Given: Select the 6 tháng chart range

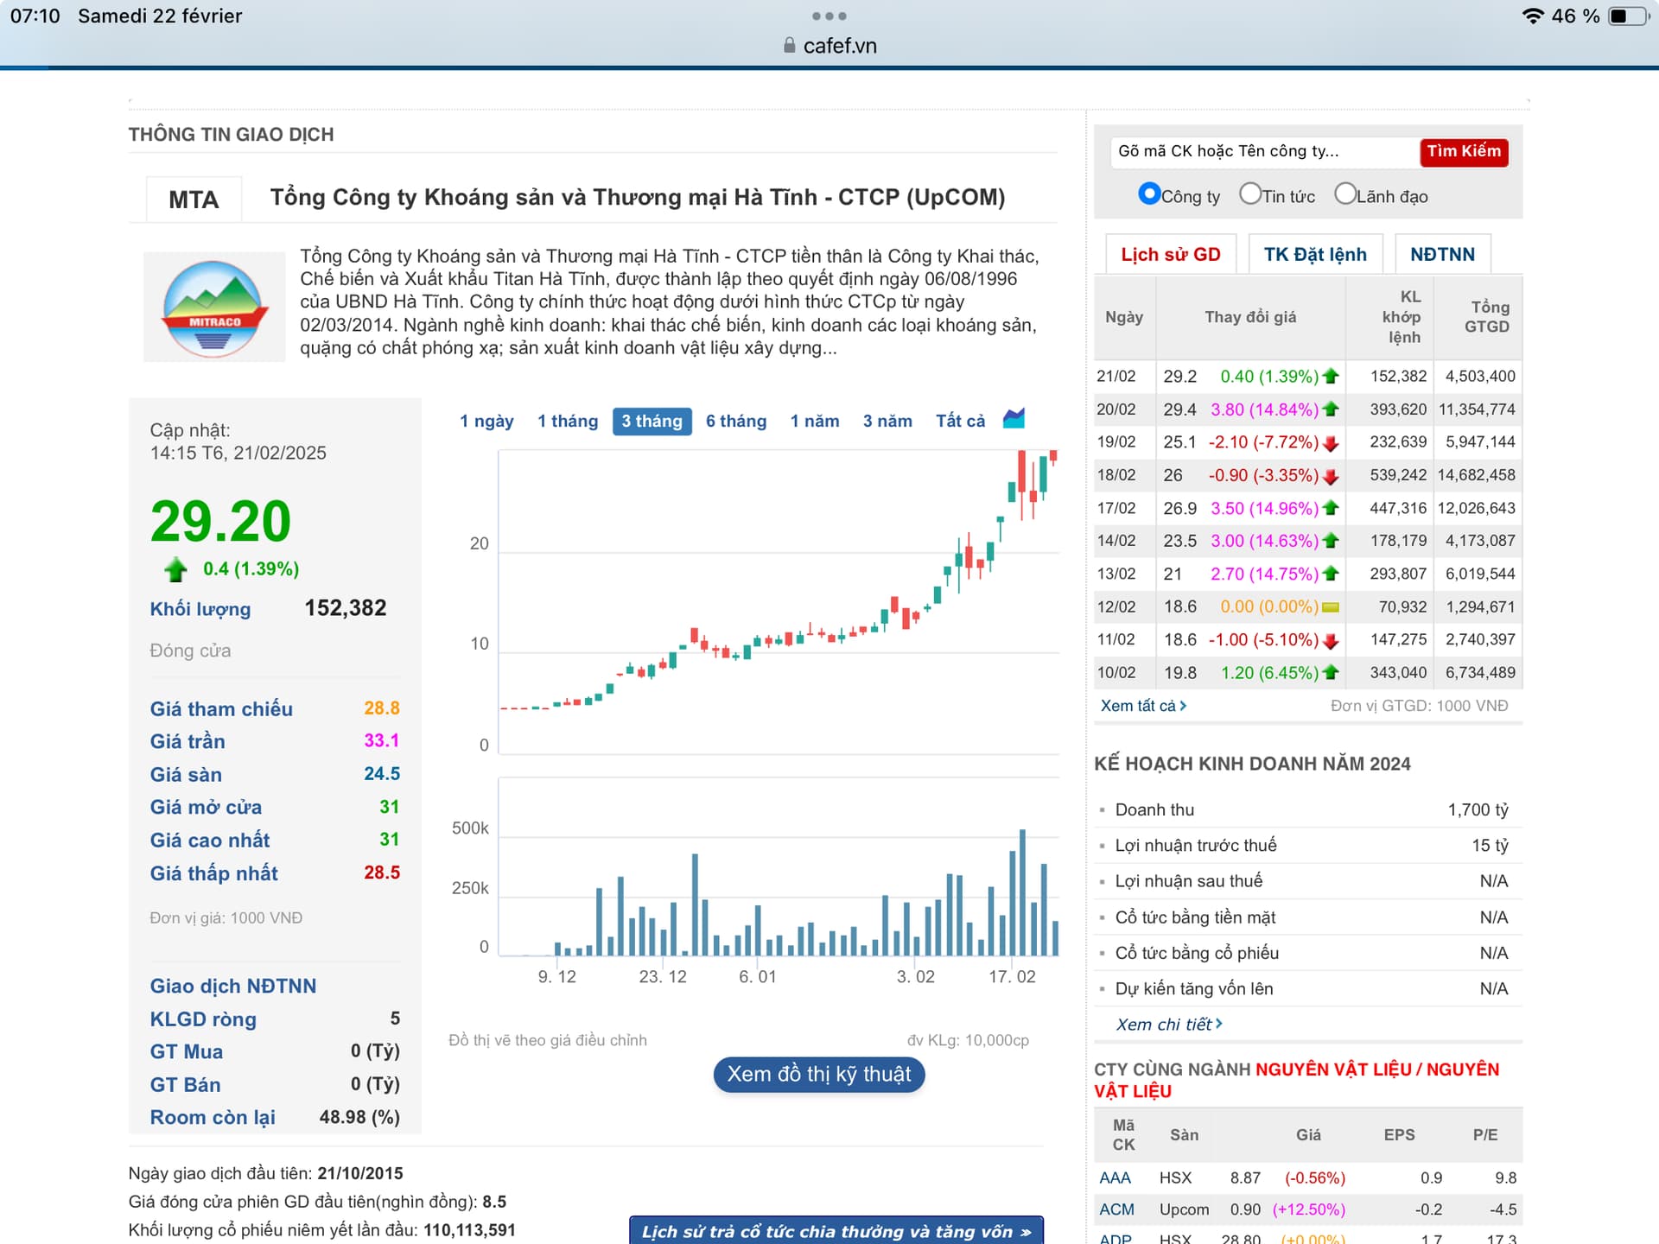Looking at the screenshot, I should tap(735, 421).
